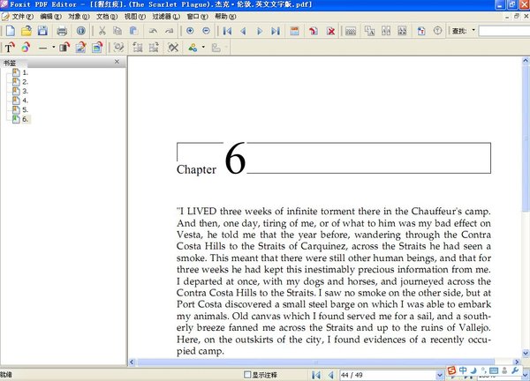Click Sogou IME soft keyboard icon
This screenshot has width=530, height=381.
click(494, 370)
